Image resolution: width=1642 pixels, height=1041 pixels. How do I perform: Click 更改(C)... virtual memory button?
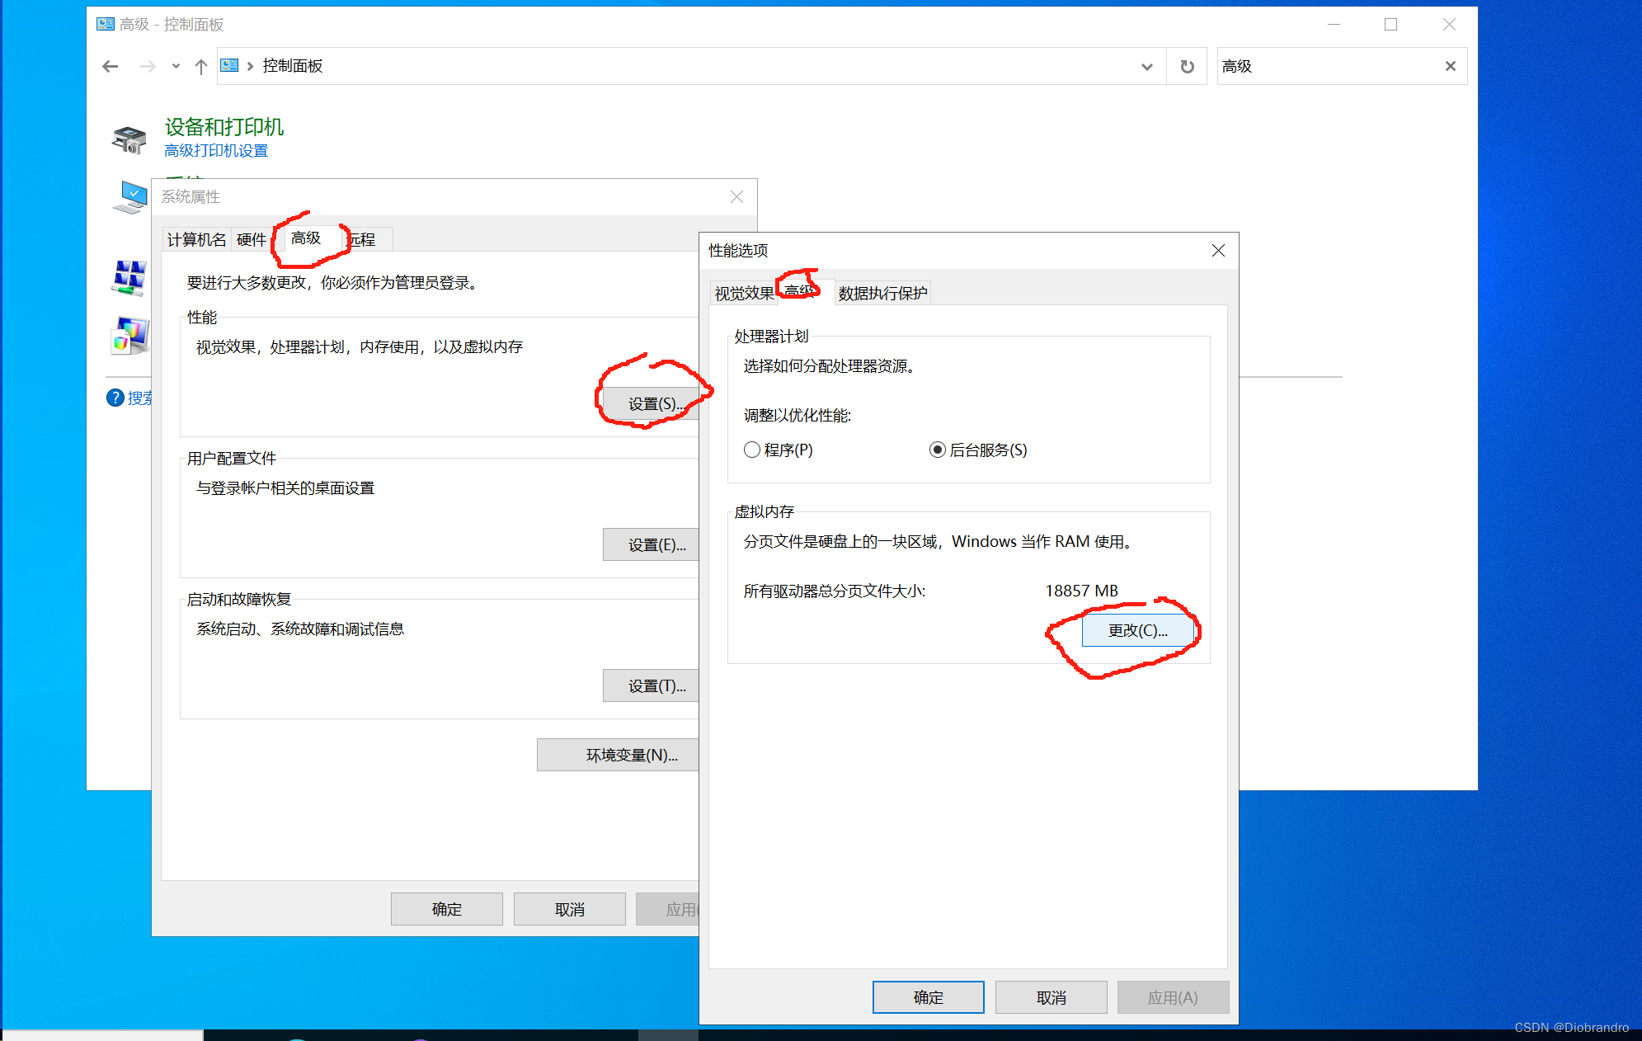click(x=1137, y=630)
